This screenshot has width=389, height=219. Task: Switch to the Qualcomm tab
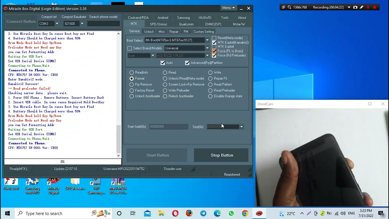pos(186,24)
